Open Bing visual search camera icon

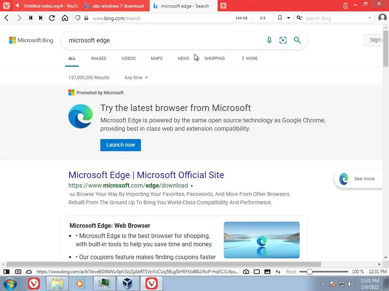[x=283, y=40]
